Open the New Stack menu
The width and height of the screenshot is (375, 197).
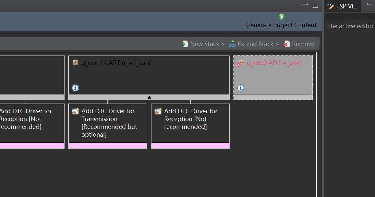pos(203,44)
